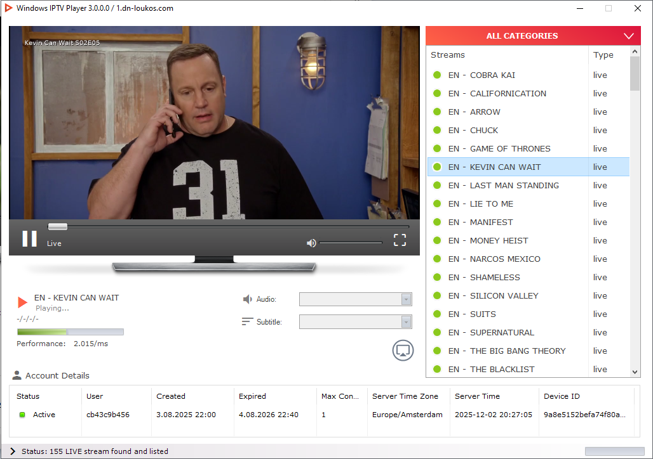Mute the player using the speaker icon
Viewport: 653px width, 459px height.
point(311,243)
